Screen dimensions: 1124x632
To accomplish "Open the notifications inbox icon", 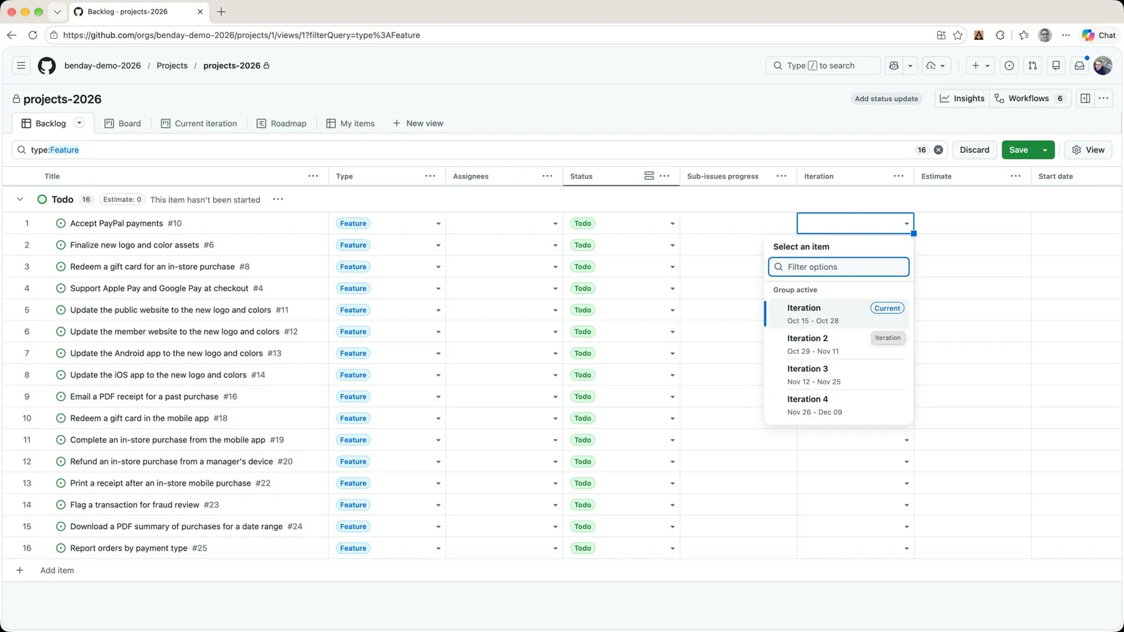I will (x=1080, y=66).
